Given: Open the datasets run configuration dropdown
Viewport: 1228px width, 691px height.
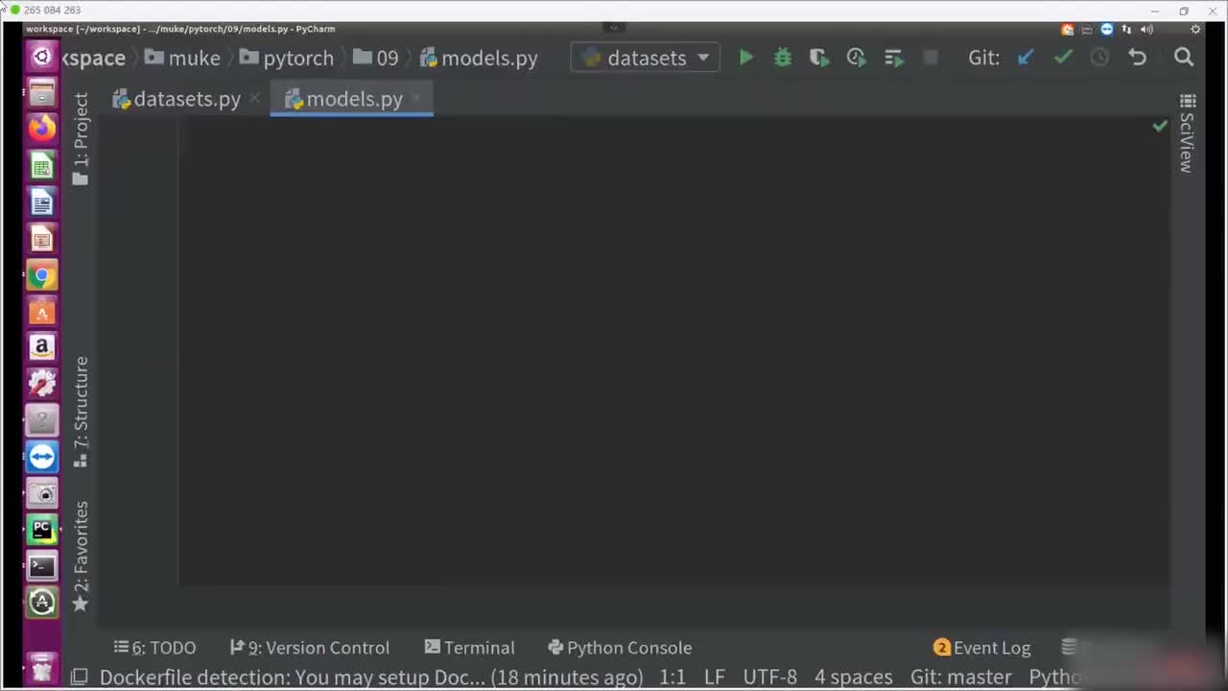Looking at the screenshot, I should pyautogui.click(x=645, y=58).
